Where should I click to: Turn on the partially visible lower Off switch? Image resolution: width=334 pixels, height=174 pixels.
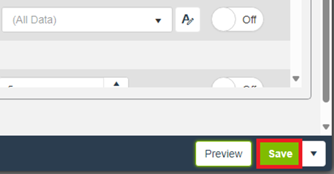point(237,83)
